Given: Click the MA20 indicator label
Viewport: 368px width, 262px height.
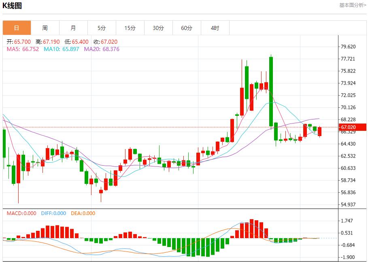Looking at the screenshot, I should (x=102, y=49).
